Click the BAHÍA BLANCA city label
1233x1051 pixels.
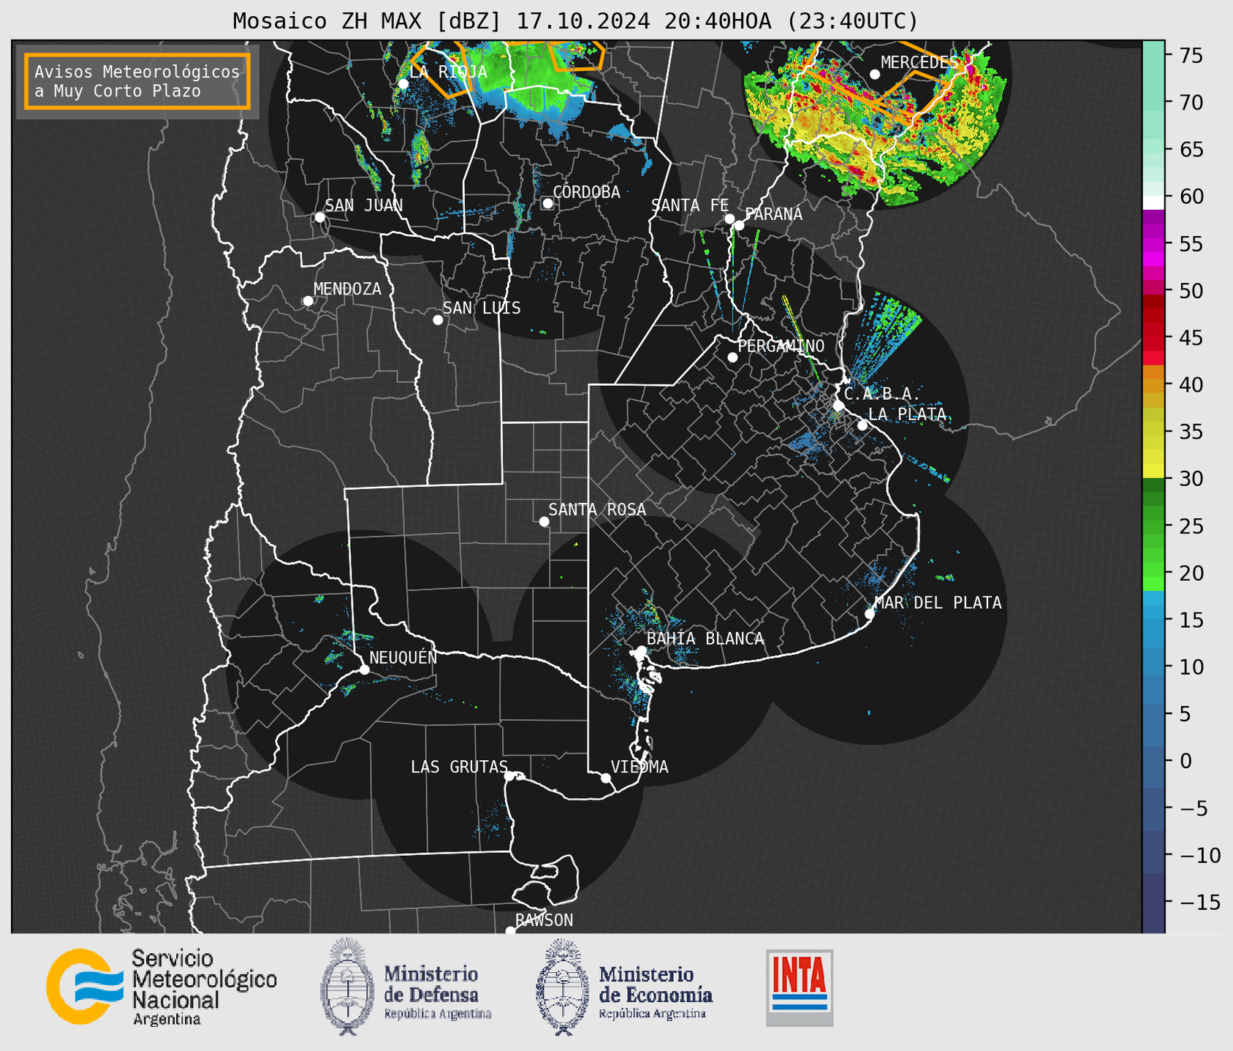click(x=705, y=639)
